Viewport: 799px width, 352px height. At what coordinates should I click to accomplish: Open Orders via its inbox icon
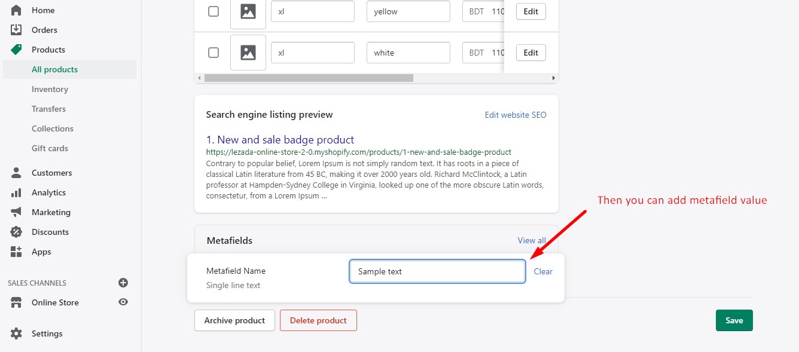pos(16,30)
